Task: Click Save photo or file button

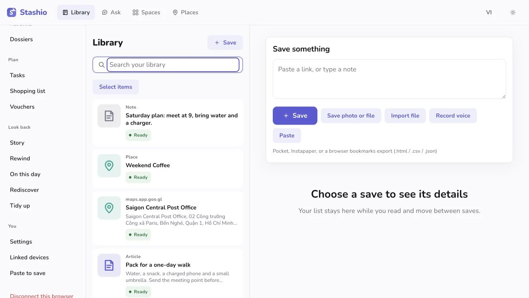Action: pyautogui.click(x=351, y=115)
